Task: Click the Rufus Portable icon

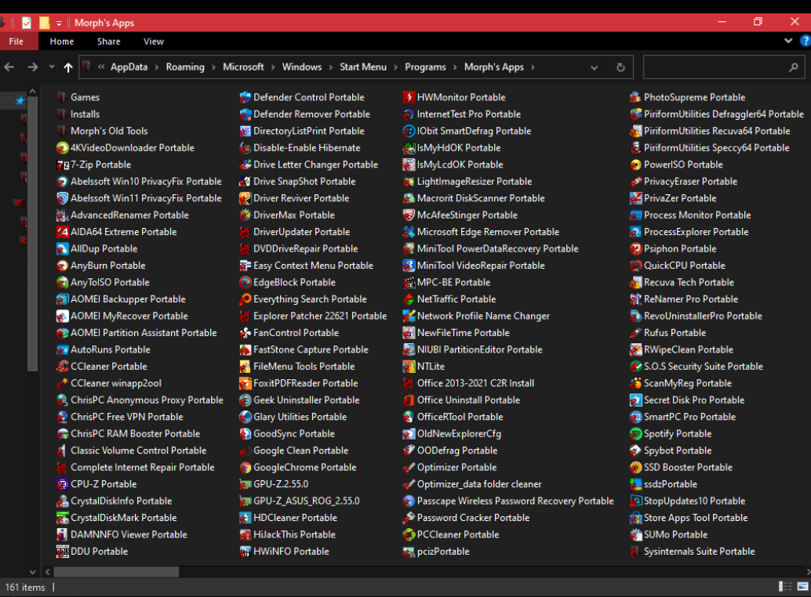Action: coord(635,333)
